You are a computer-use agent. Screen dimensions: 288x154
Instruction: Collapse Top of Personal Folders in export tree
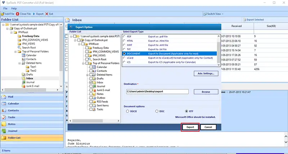pos(83,63)
